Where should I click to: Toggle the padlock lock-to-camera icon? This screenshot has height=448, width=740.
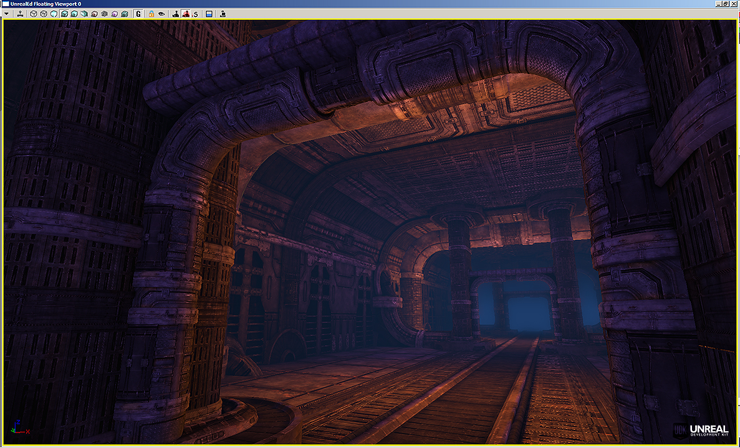pos(151,14)
